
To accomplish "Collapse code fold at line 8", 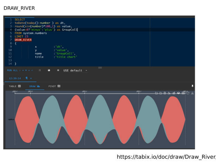I will tap(13, 43).
